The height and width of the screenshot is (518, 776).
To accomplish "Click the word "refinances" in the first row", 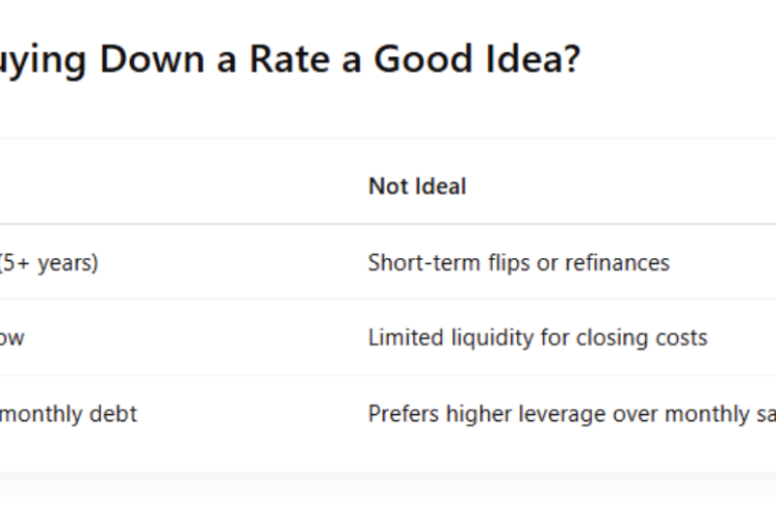I will coord(619,263).
